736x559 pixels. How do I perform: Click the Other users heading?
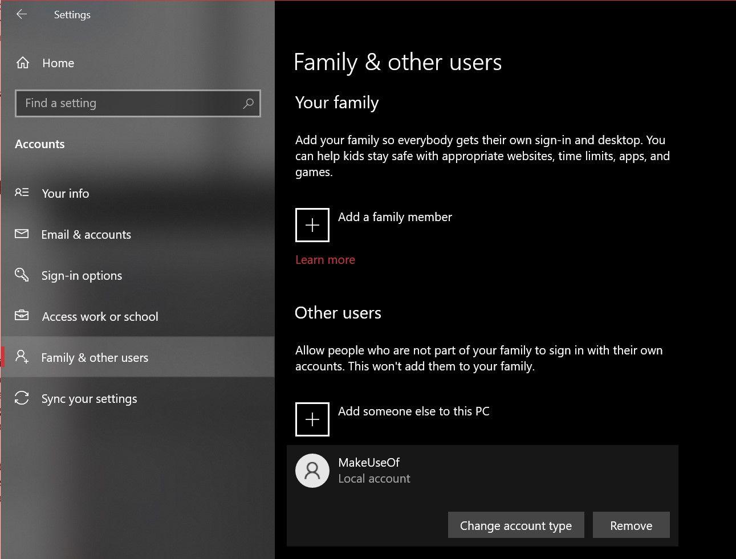[338, 313]
